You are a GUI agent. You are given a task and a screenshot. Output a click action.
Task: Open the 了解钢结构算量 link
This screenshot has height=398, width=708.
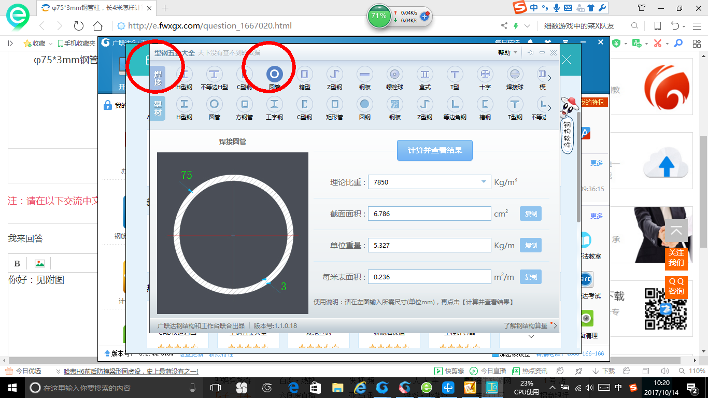tap(526, 326)
